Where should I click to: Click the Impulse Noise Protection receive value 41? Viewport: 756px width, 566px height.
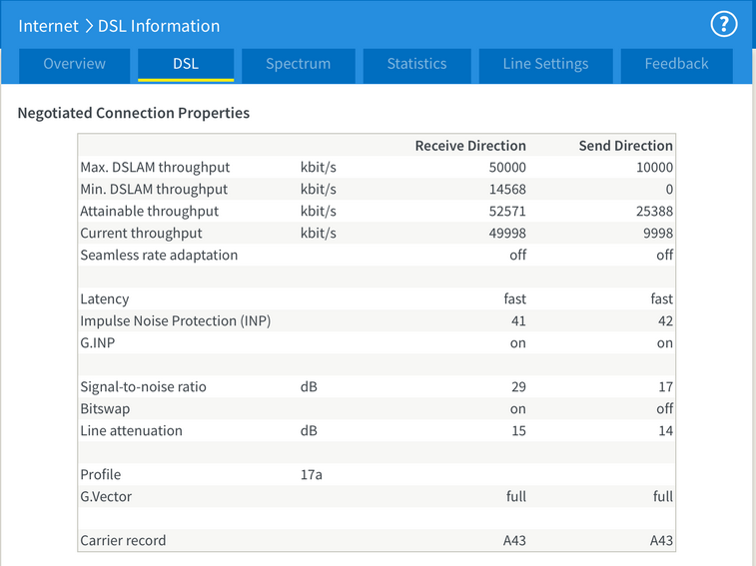[516, 321]
